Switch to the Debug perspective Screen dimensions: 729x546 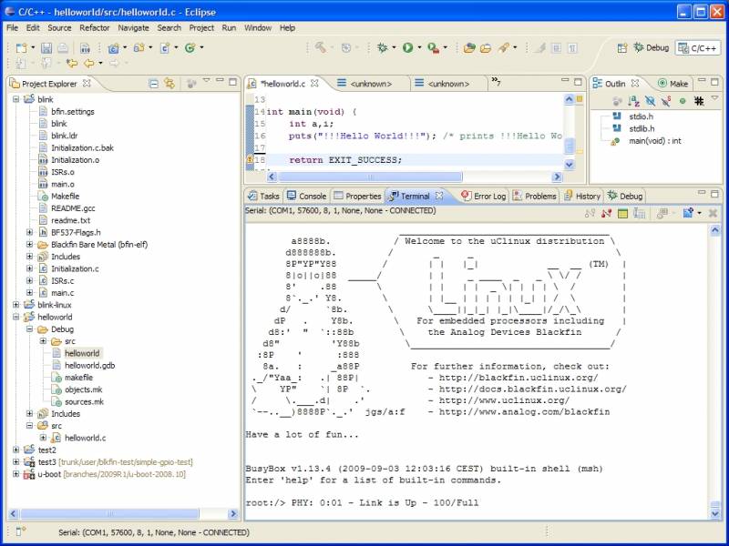click(x=652, y=48)
